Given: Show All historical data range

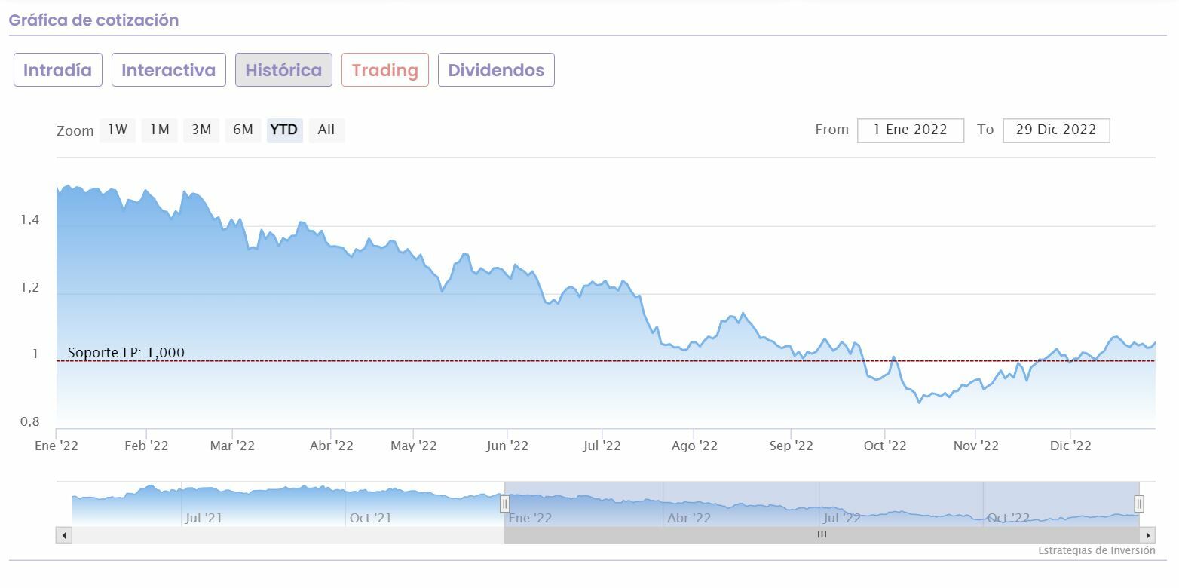Looking at the screenshot, I should point(326,130).
